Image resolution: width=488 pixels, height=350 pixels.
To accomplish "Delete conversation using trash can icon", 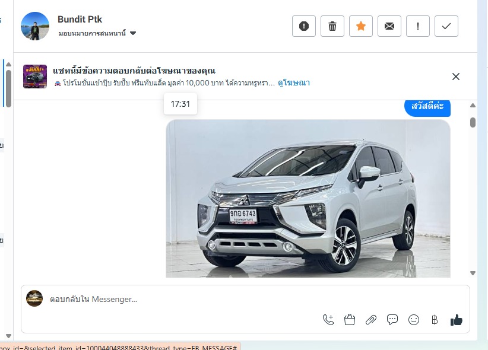I will click(x=332, y=26).
